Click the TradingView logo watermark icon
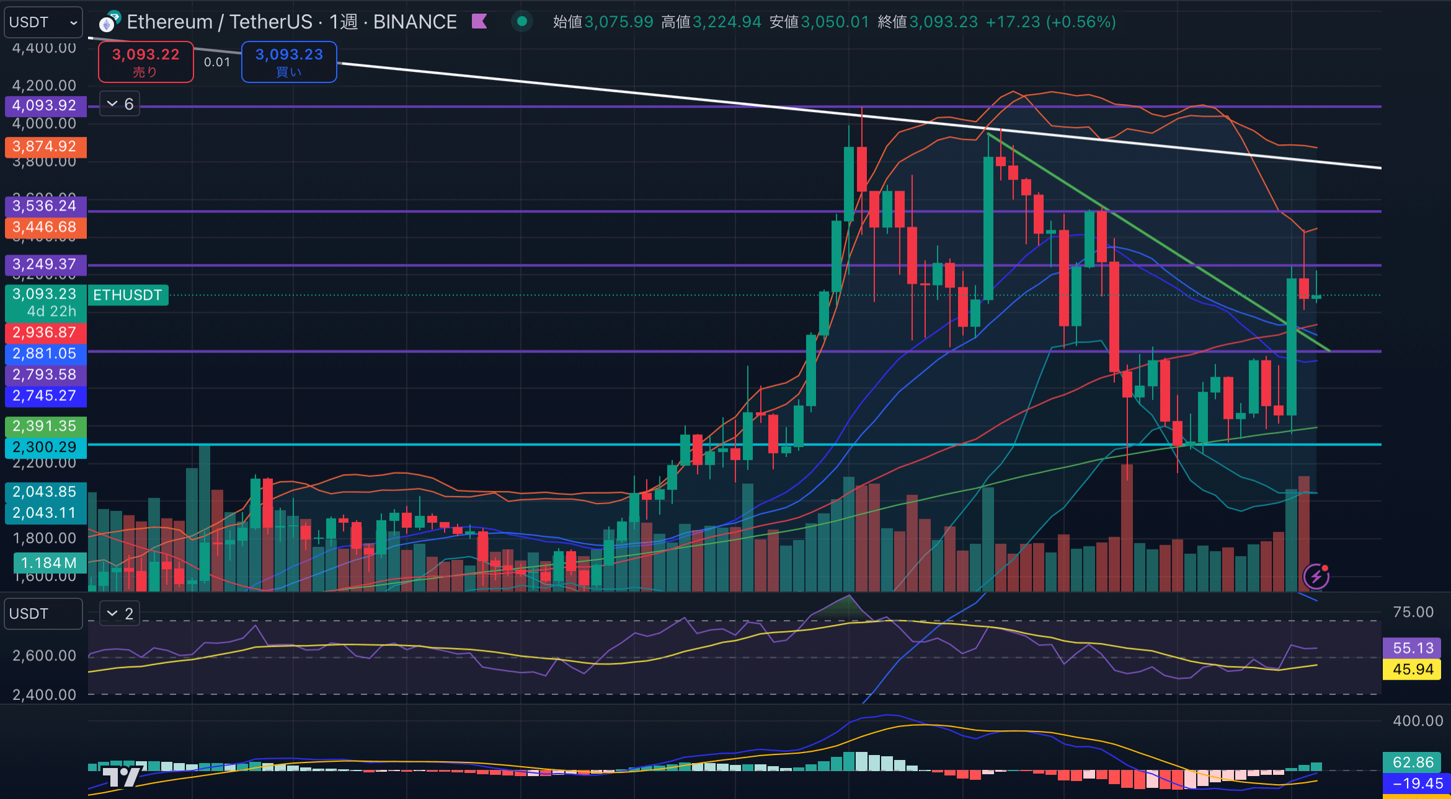Viewport: 1451px width, 799px height. (x=122, y=776)
